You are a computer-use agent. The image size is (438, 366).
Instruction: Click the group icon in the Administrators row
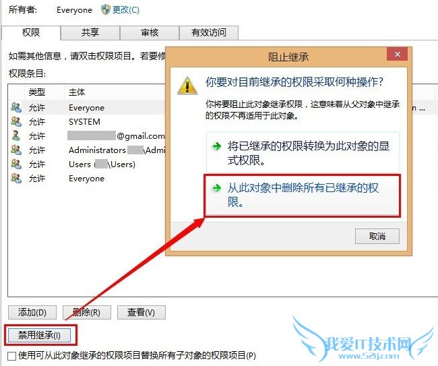click(16, 150)
